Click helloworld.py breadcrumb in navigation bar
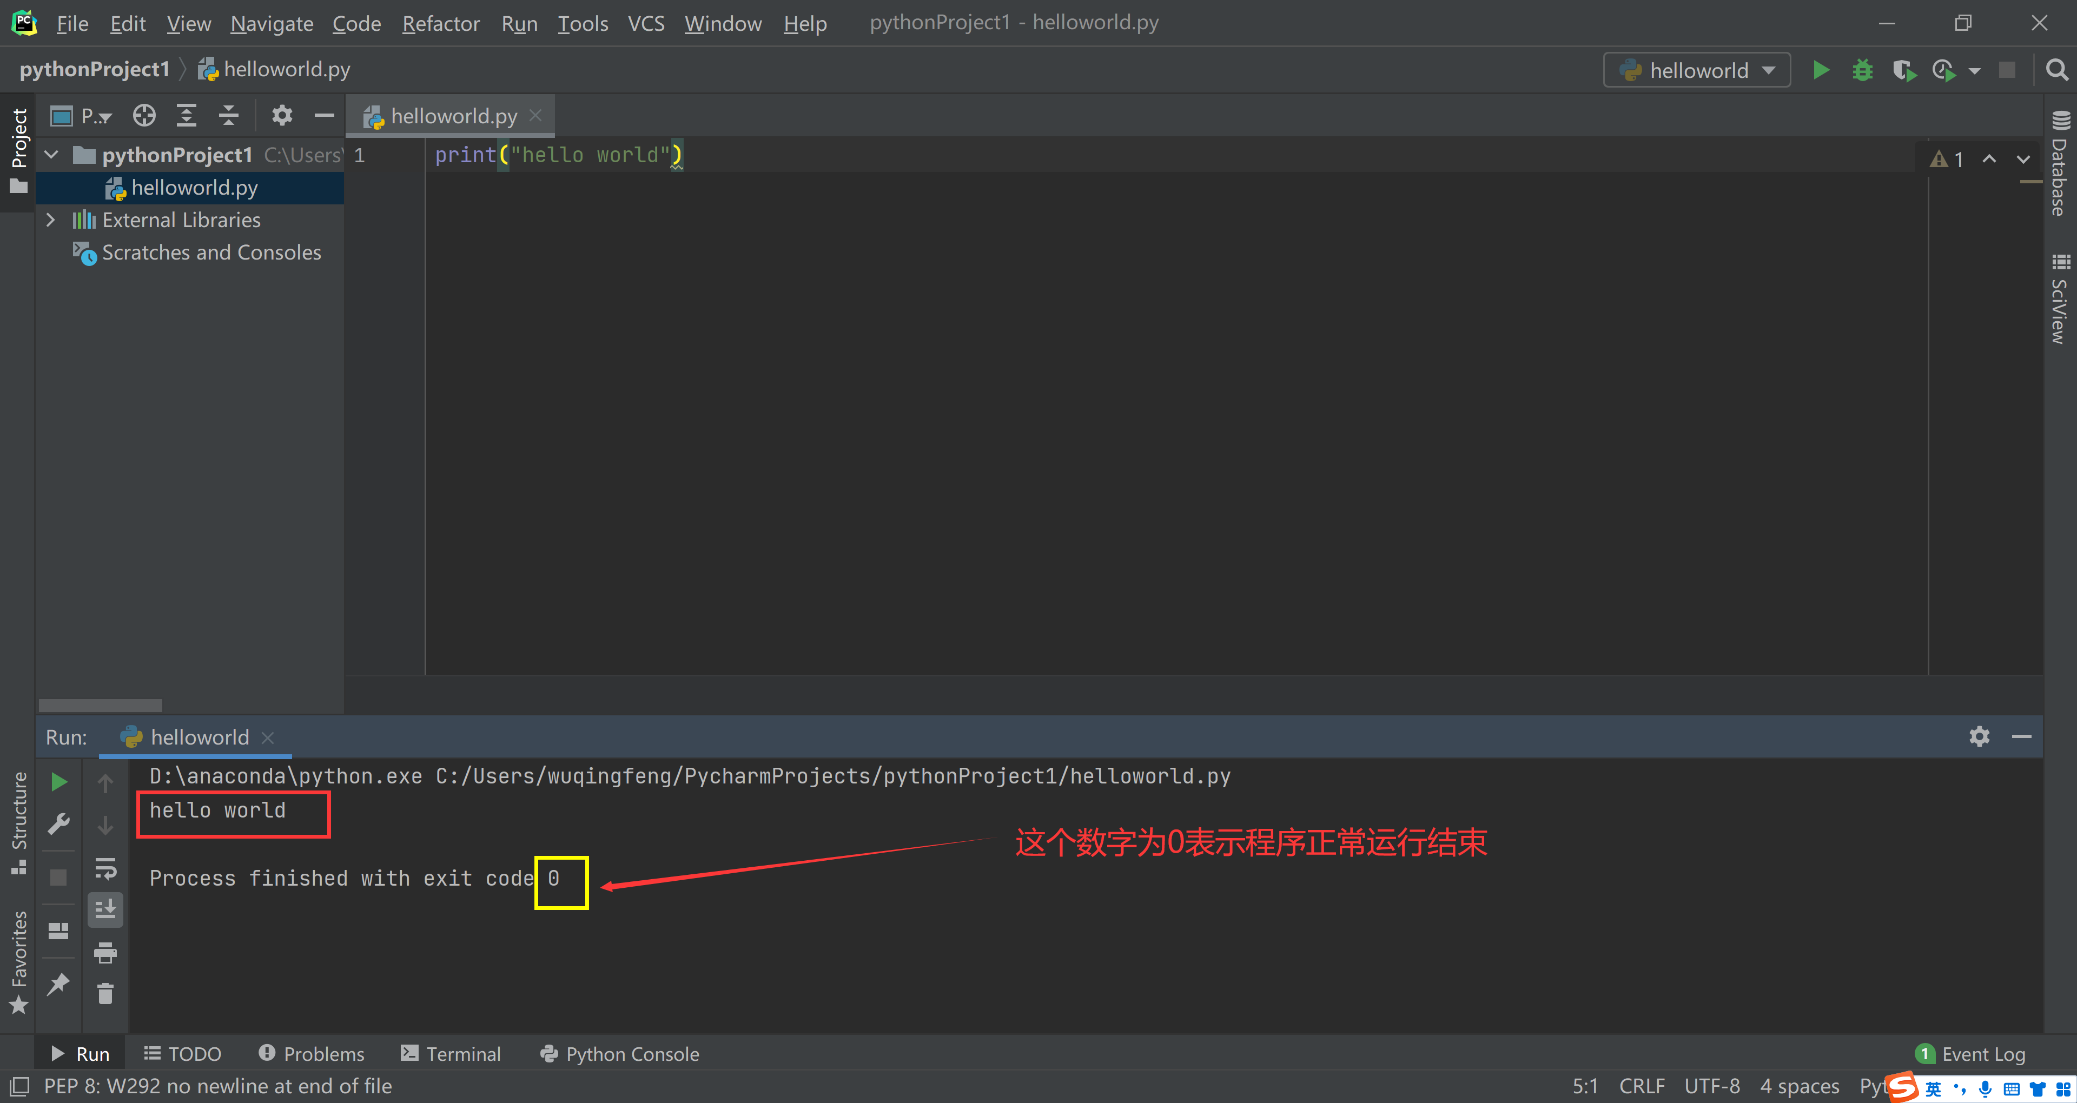The image size is (2077, 1103). (x=274, y=69)
